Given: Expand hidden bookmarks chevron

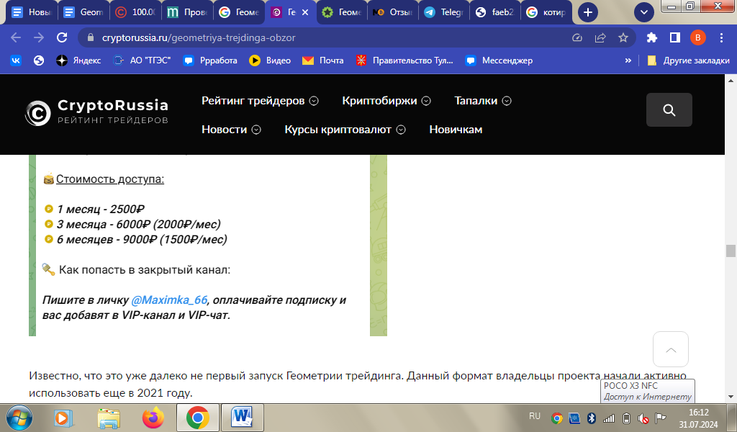Looking at the screenshot, I should click(x=628, y=60).
